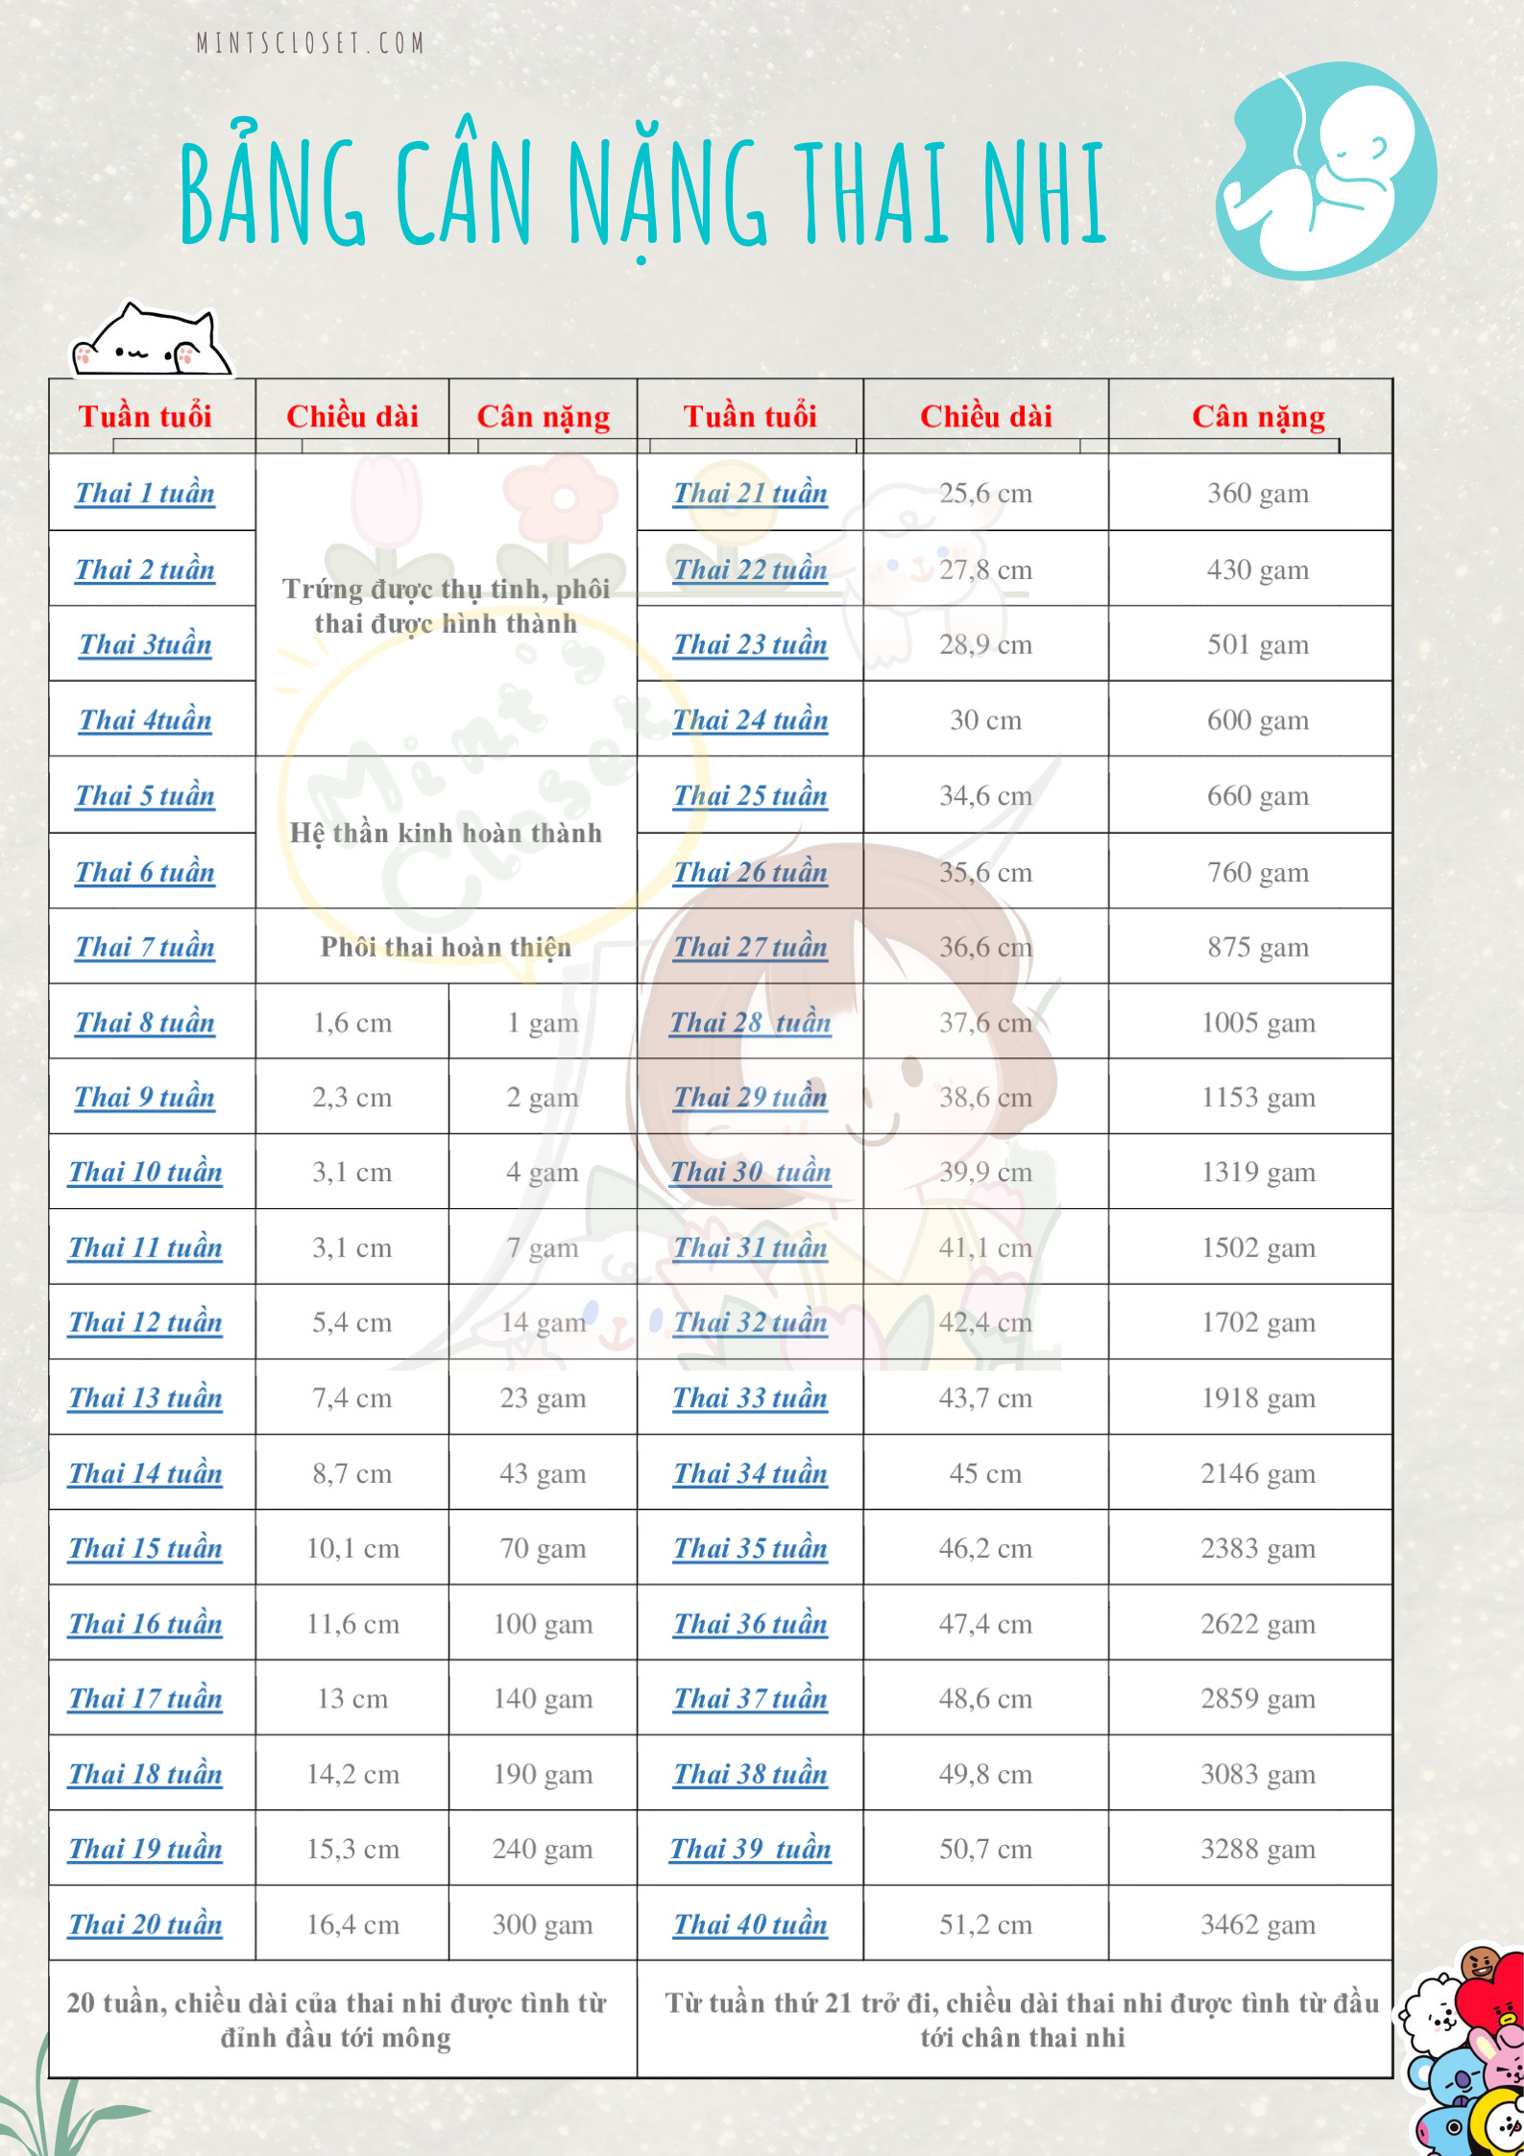
Task: Click the 1,6 cm length cell
Action: click(352, 1022)
